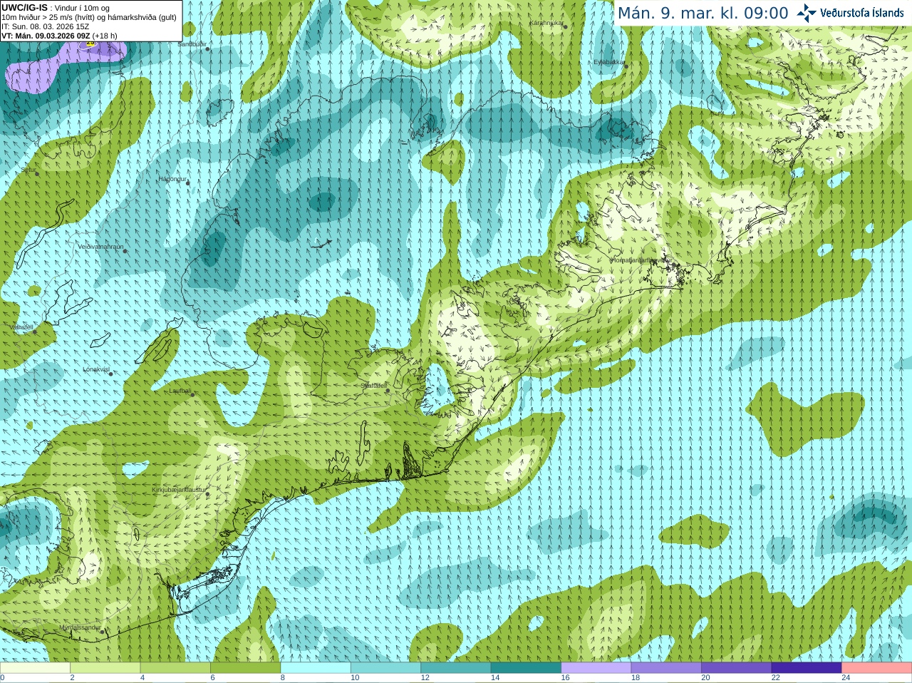Click the 4–6 m/s green legend swatch
Screen dimensions: 912x683
point(175,668)
